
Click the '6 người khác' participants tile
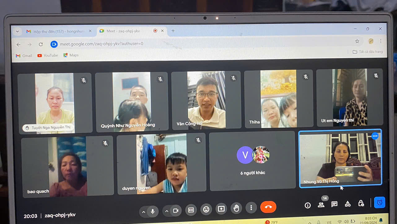tap(252, 161)
